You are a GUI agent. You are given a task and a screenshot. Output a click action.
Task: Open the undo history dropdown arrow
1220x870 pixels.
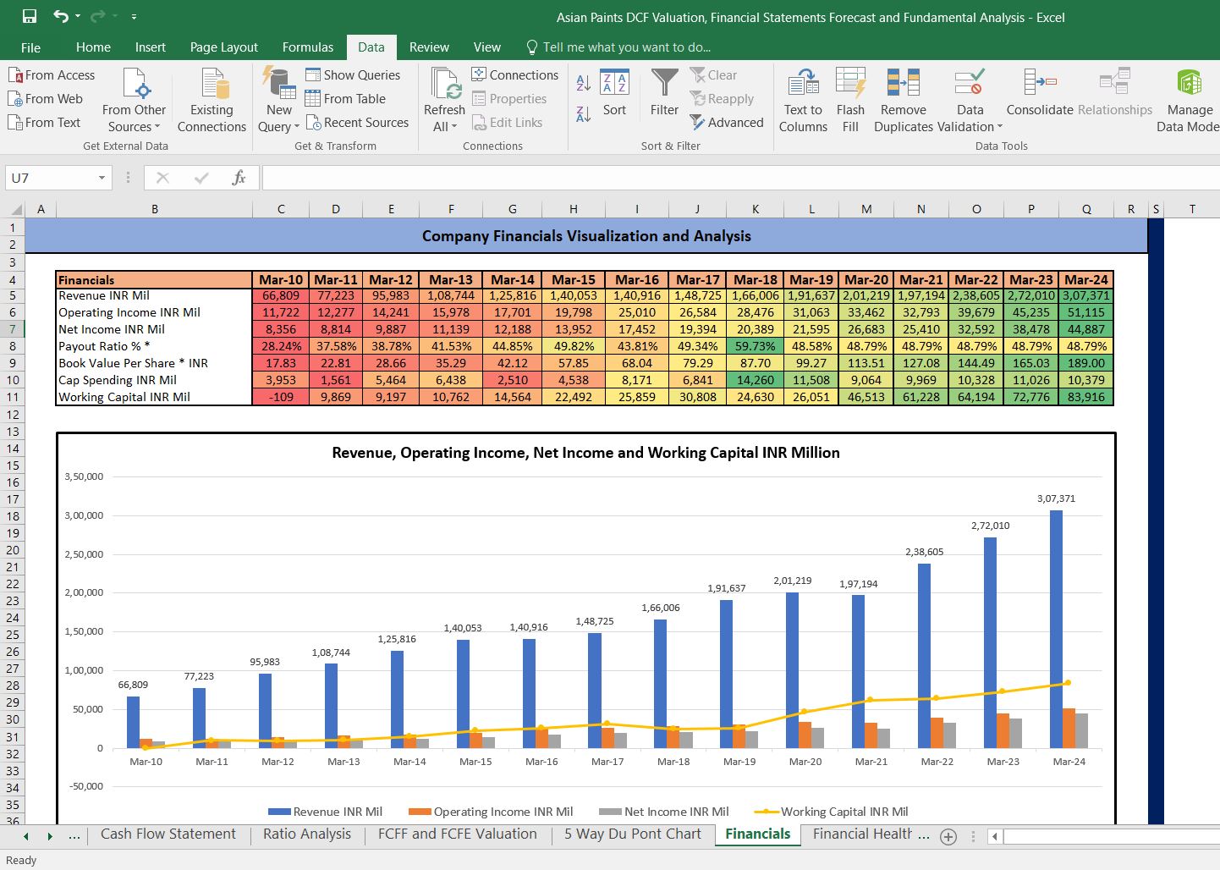coord(78,17)
